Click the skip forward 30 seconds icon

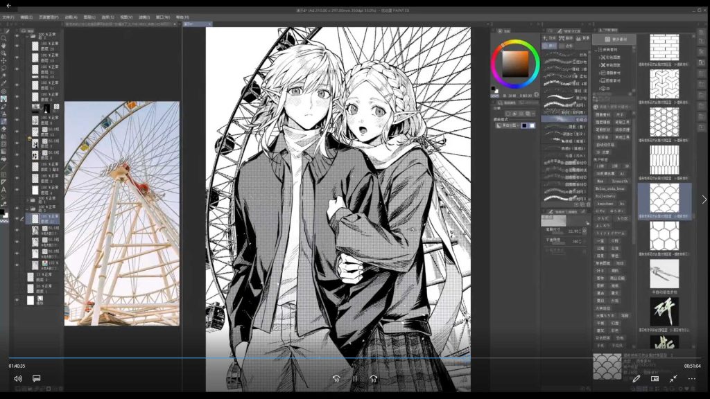click(x=373, y=379)
